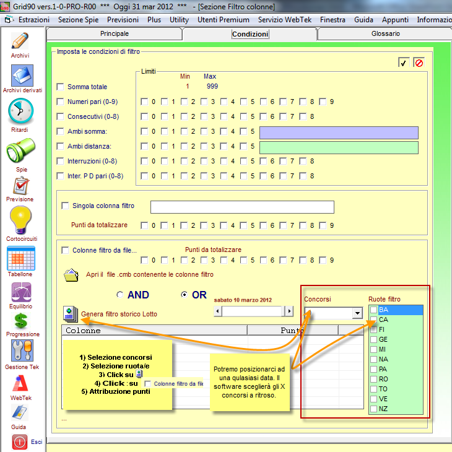The image size is (452, 452).
Task: Toggle Ambi distanza checkbox
Action: (60, 146)
